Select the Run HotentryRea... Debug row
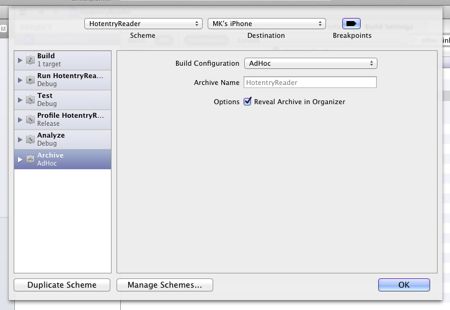Viewport: 450px width, 310px height. [x=63, y=80]
